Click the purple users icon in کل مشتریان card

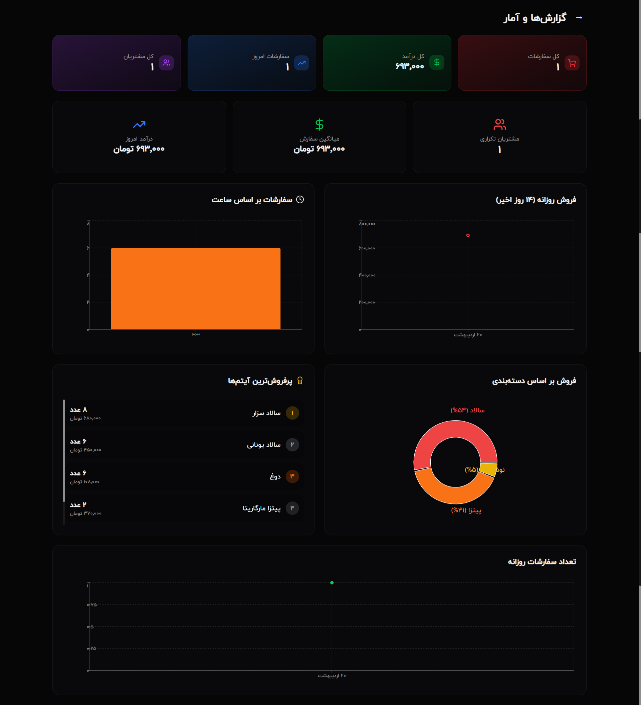(167, 63)
